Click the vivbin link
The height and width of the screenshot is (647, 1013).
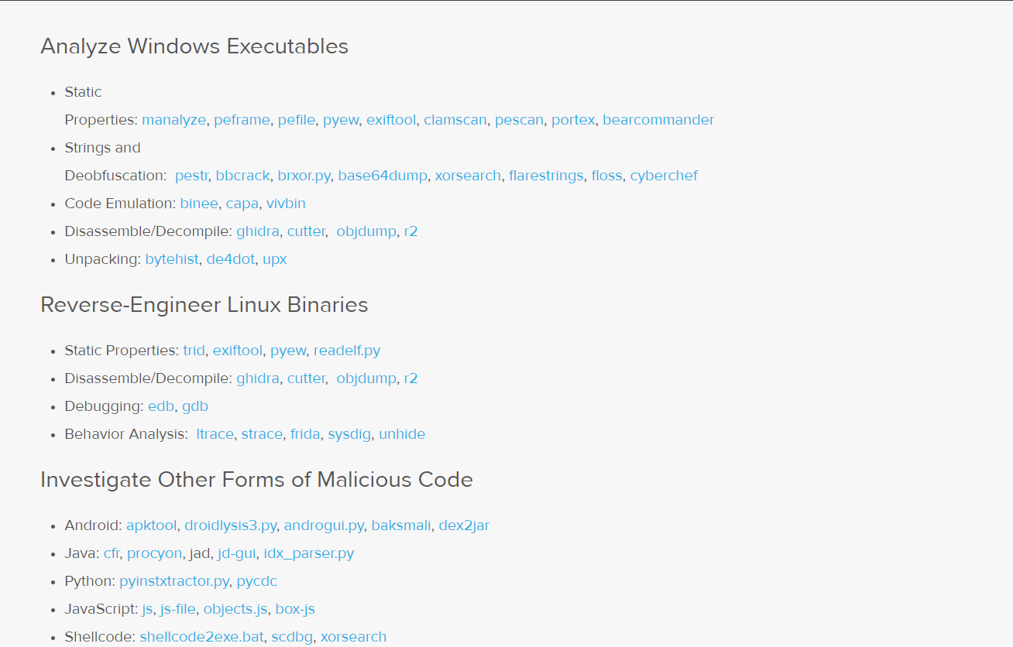286,204
